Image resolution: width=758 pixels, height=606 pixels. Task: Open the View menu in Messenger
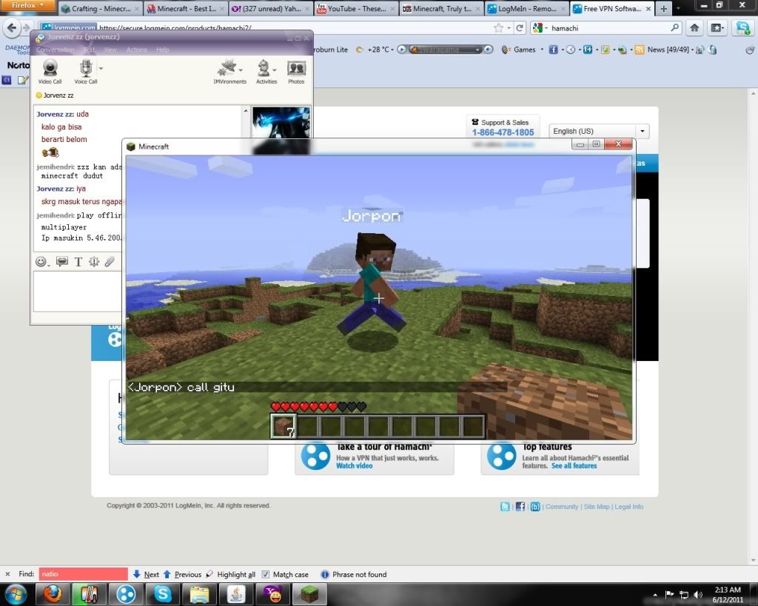[x=110, y=50]
